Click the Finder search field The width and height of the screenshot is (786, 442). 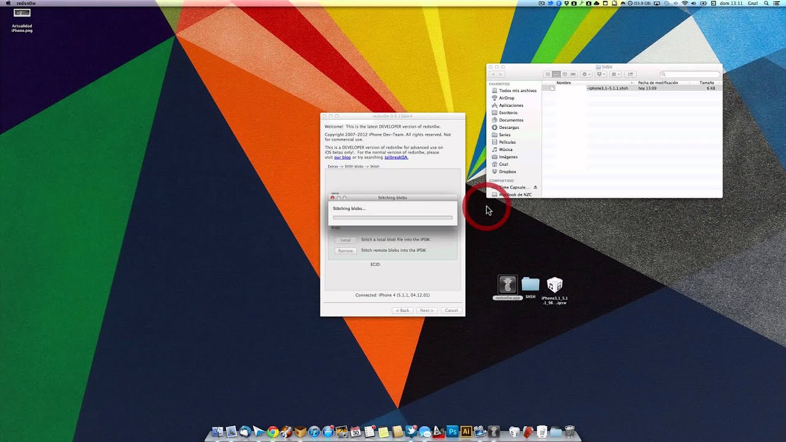click(x=690, y=74)
